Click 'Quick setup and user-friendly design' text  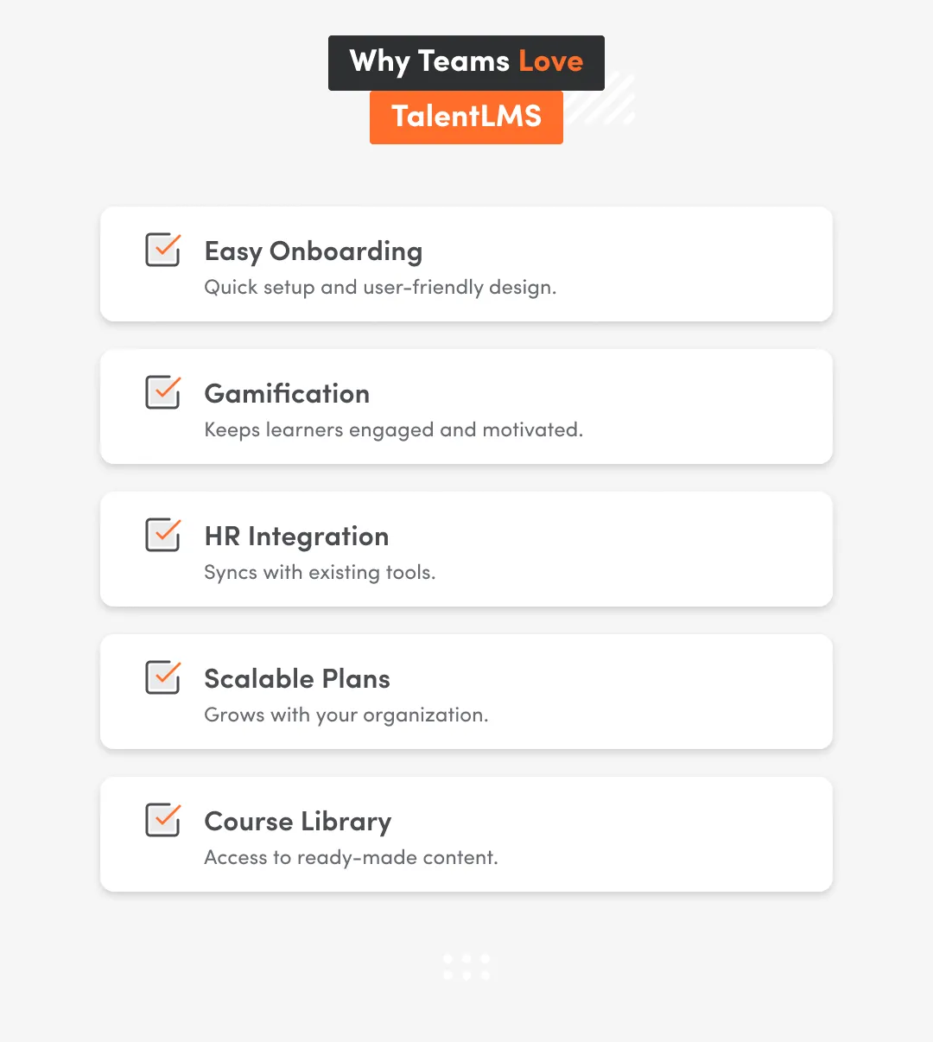click(x=380, y=288)
